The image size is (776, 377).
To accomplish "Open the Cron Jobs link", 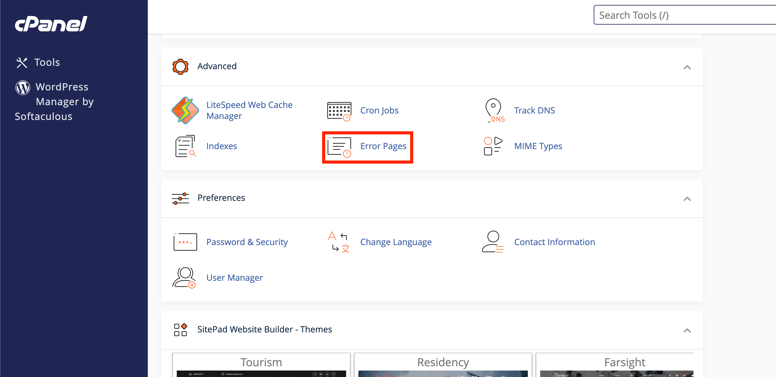I will click(379, 110).
